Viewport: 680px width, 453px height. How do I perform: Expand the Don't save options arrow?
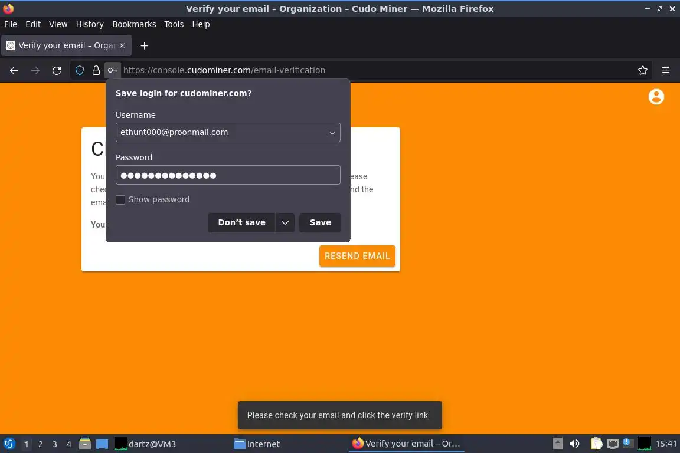coord(285,223)
